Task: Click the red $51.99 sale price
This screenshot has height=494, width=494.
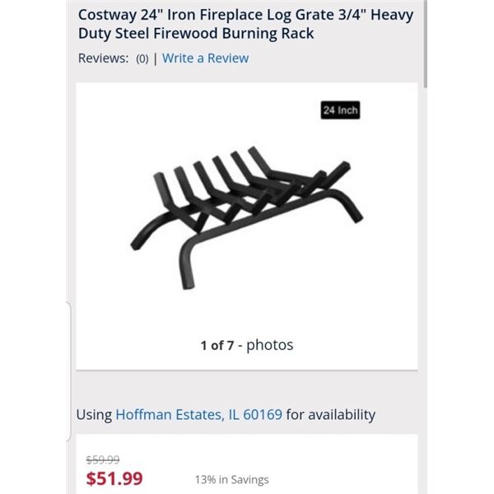Action: click(x=114, y=478)
